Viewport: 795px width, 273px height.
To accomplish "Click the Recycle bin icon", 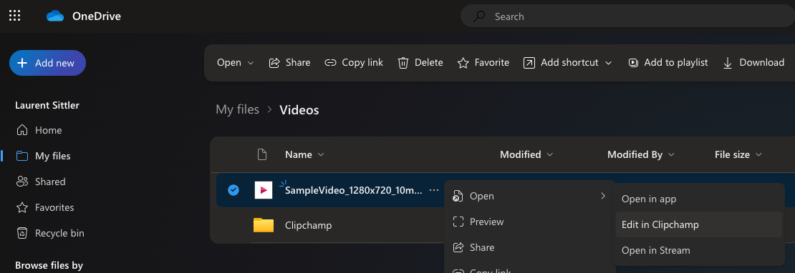I will point(22,233).
